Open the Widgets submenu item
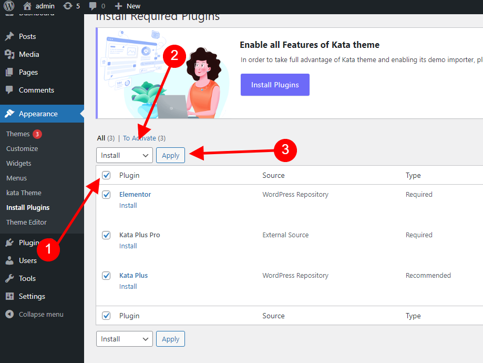This screenshot has height=363, width=483. (19, 164)
